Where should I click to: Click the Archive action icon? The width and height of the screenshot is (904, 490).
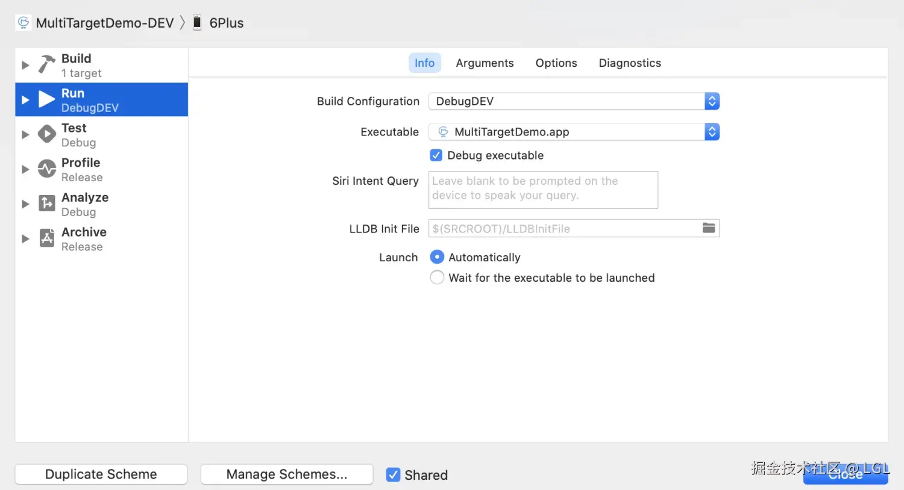[47, 238]
